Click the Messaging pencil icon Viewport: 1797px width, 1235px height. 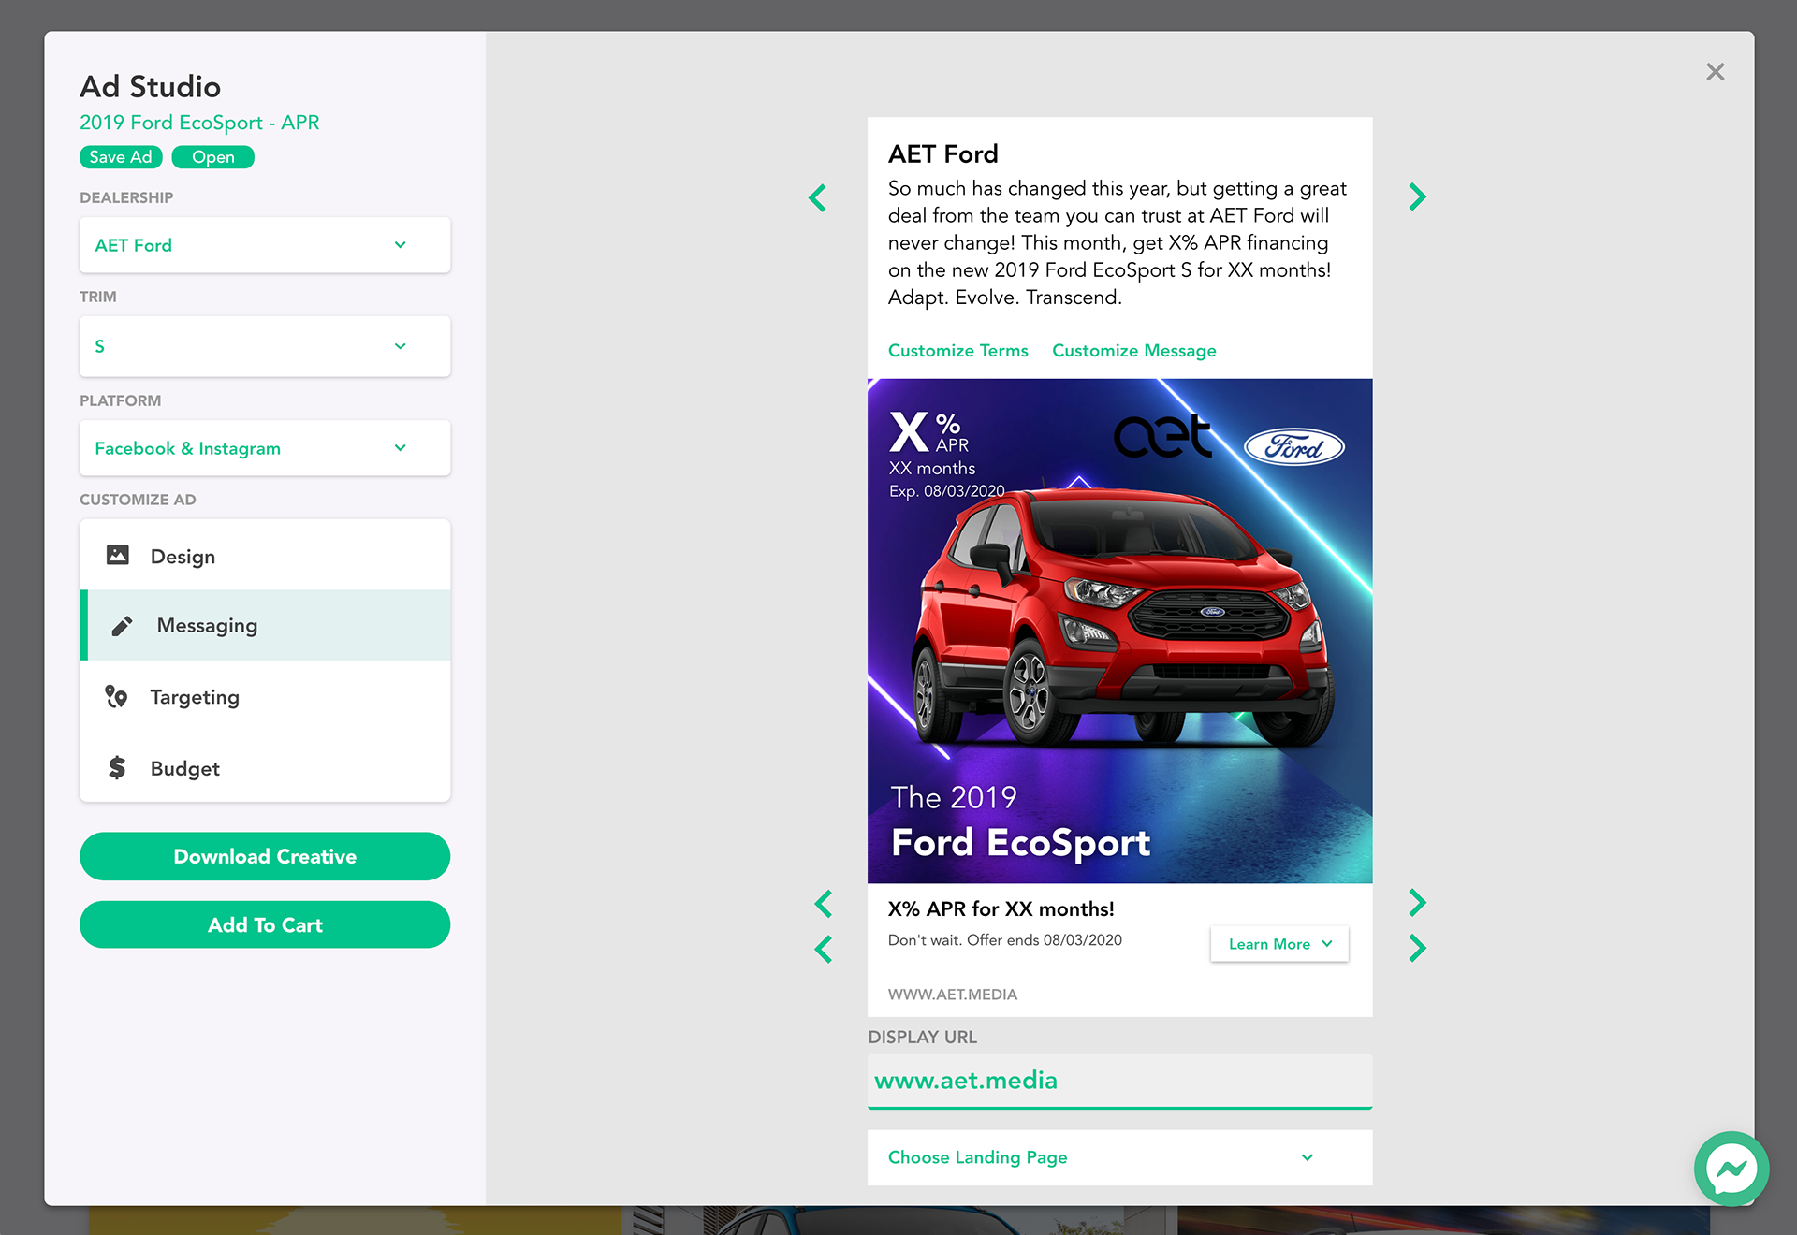point(123,626)
